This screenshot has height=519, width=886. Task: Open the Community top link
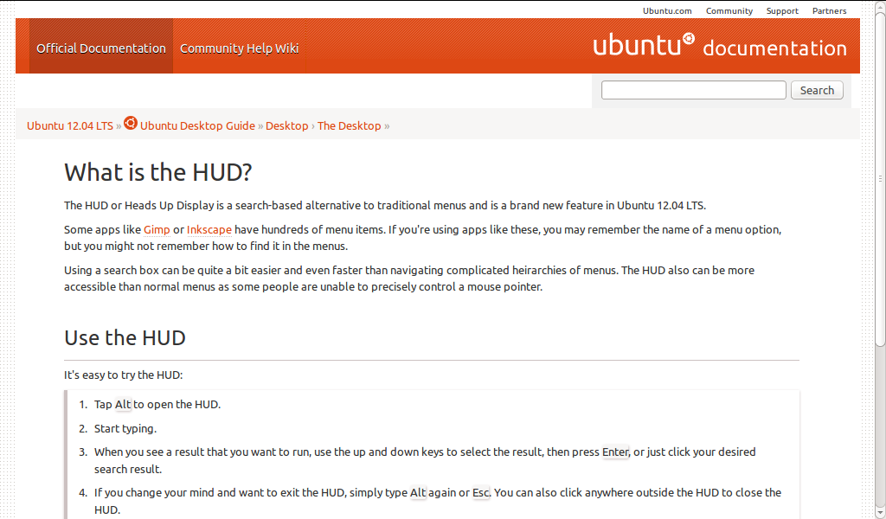[729, 10]
